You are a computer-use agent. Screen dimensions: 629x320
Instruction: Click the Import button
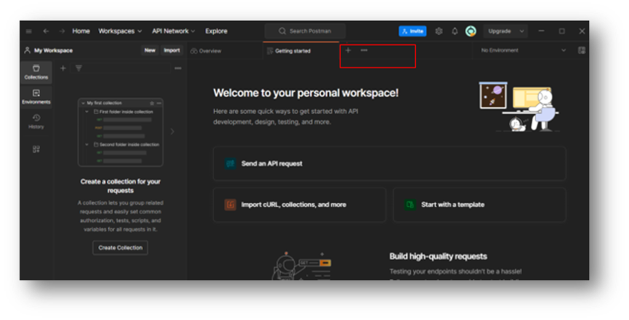172,50
